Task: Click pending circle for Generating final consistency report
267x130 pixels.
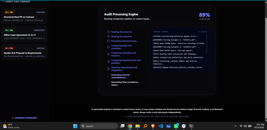Action: 108,83
